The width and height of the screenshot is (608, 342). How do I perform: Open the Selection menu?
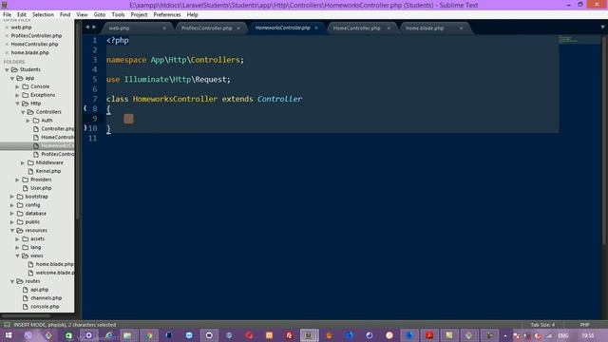coord(43,15)
